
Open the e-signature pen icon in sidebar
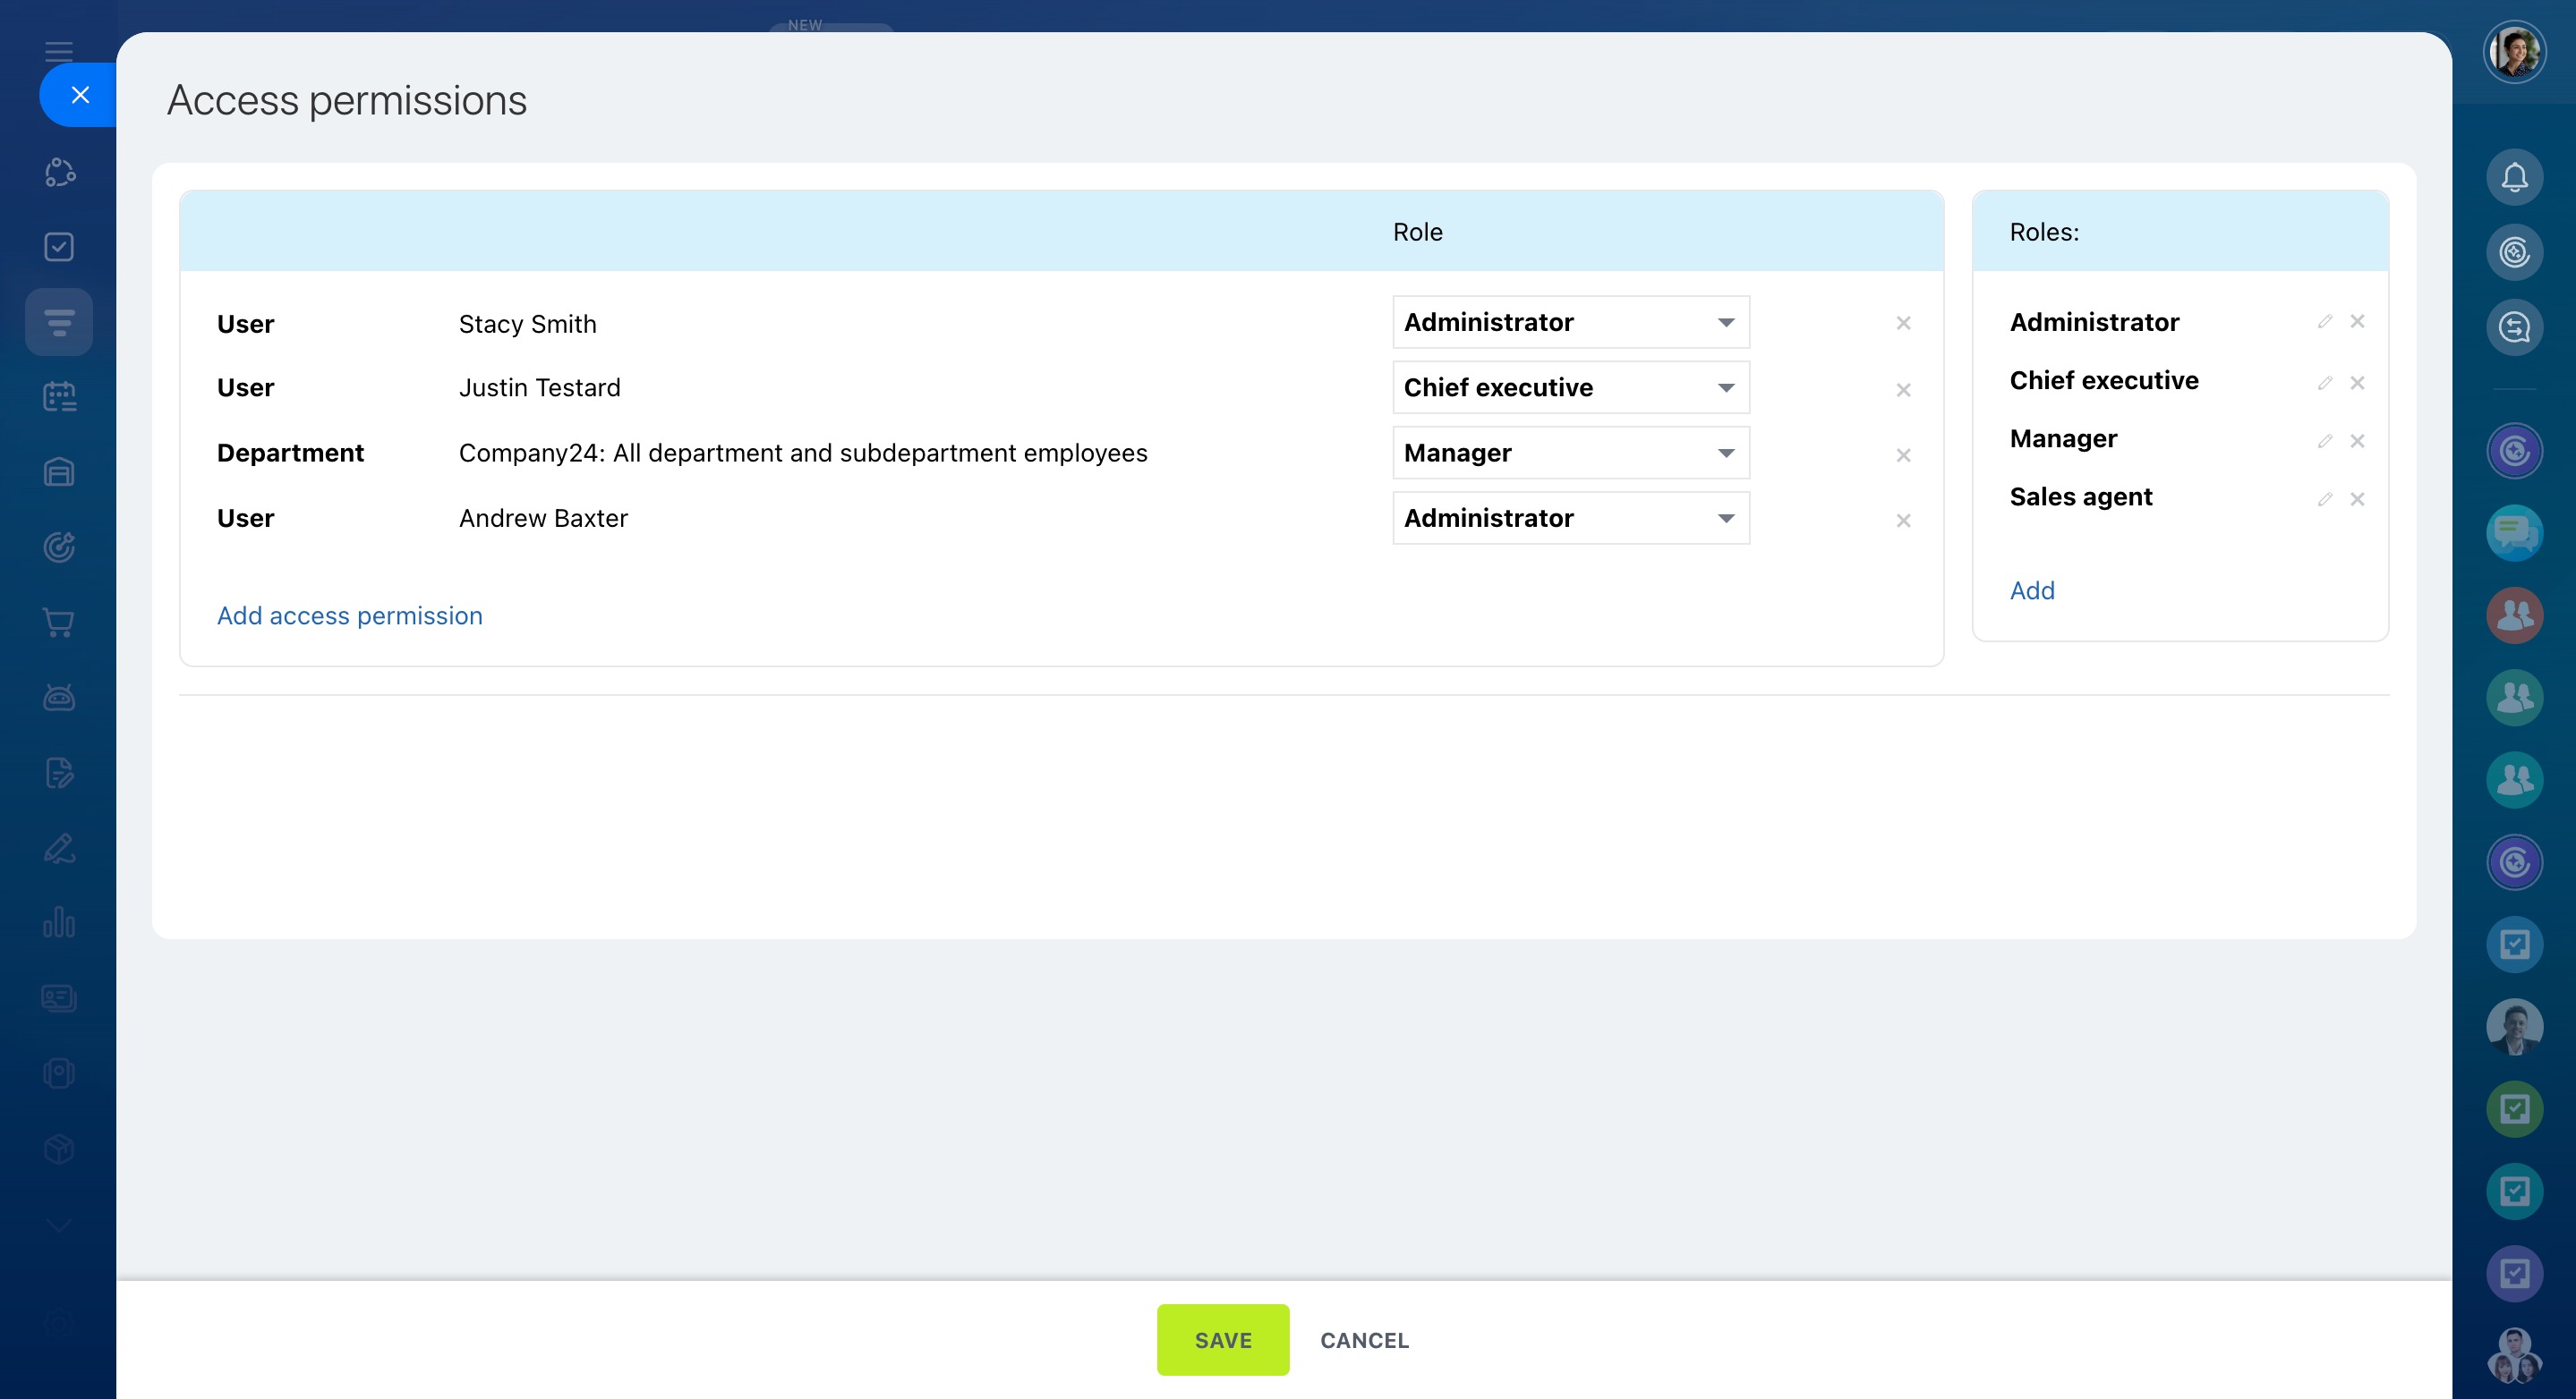tap(59, 847)
